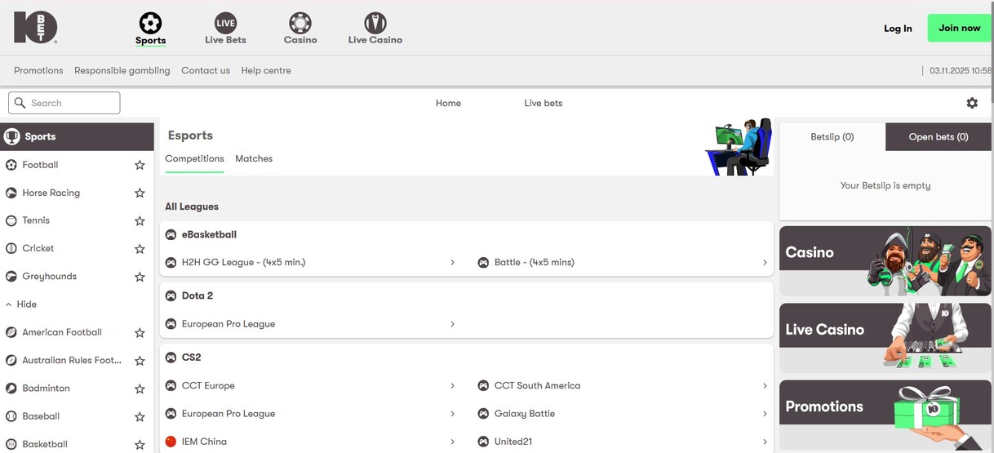
Task: Star Cricket as a favorite
Action: pos(140,249)
